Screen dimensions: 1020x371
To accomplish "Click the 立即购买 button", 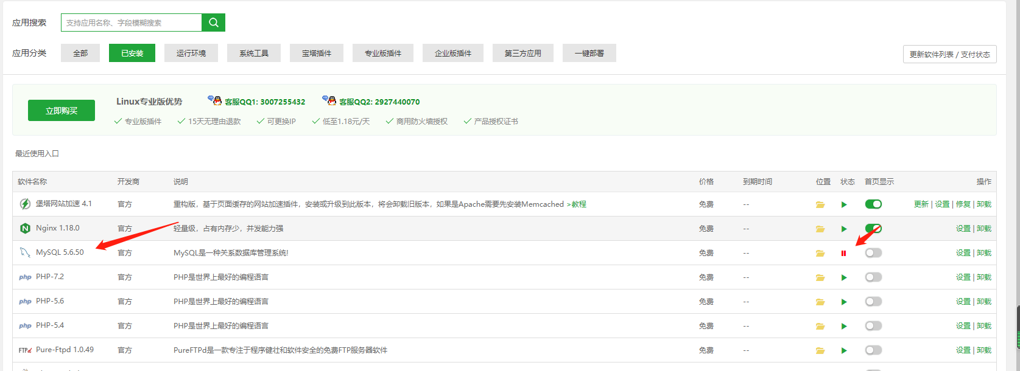I will [62, 111].
